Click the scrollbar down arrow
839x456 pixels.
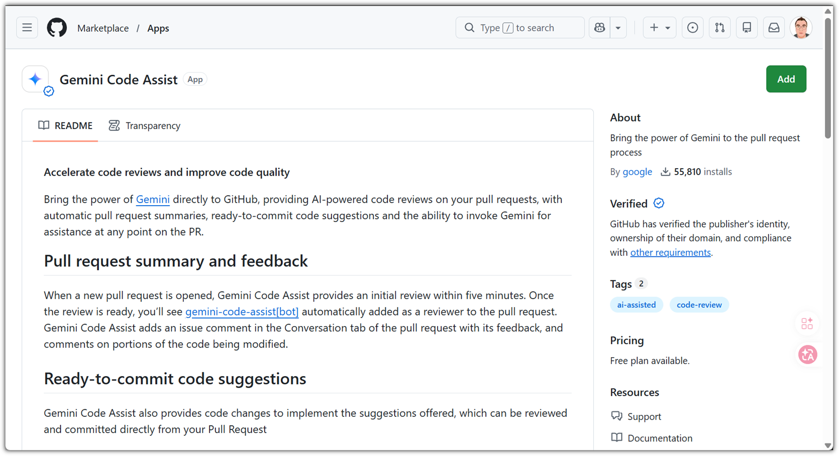click(x=828, y=445)
